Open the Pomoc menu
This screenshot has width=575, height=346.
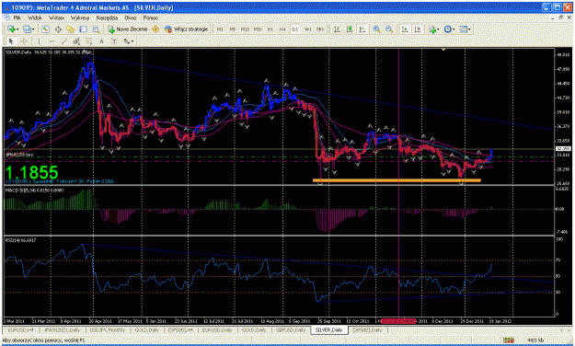pos(150,17)
